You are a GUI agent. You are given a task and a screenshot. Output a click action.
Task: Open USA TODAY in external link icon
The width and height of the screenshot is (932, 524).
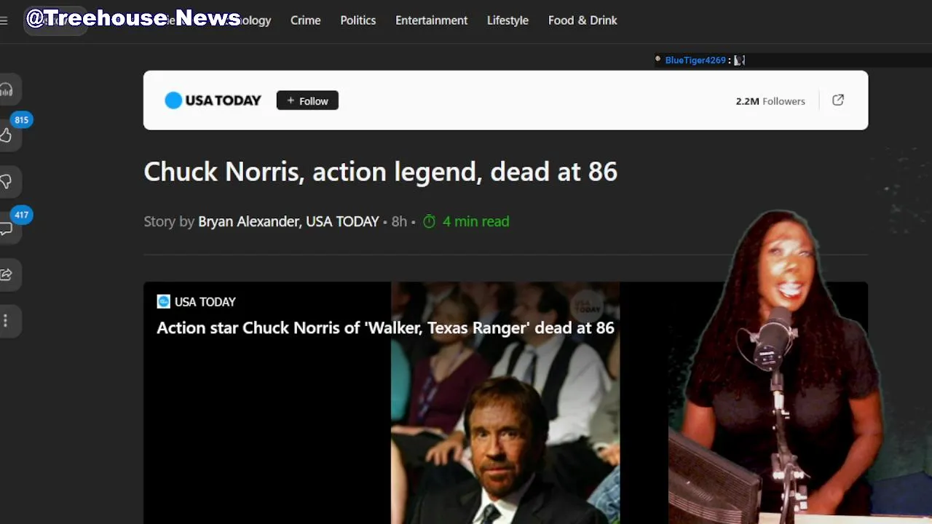[838, 100]
